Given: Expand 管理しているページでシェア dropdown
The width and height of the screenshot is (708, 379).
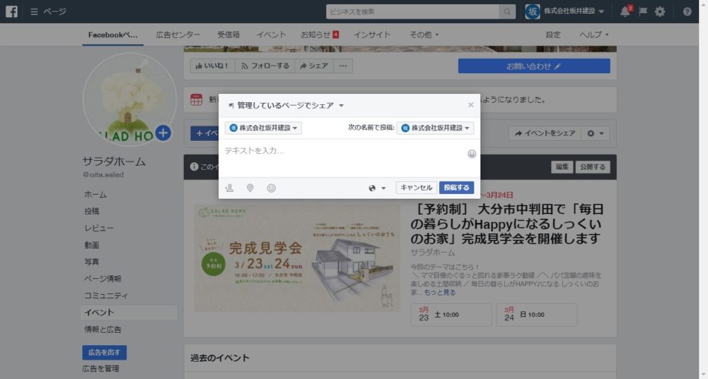Looking at the screenshot, I should pyautogui.click(x=286, y=106).
